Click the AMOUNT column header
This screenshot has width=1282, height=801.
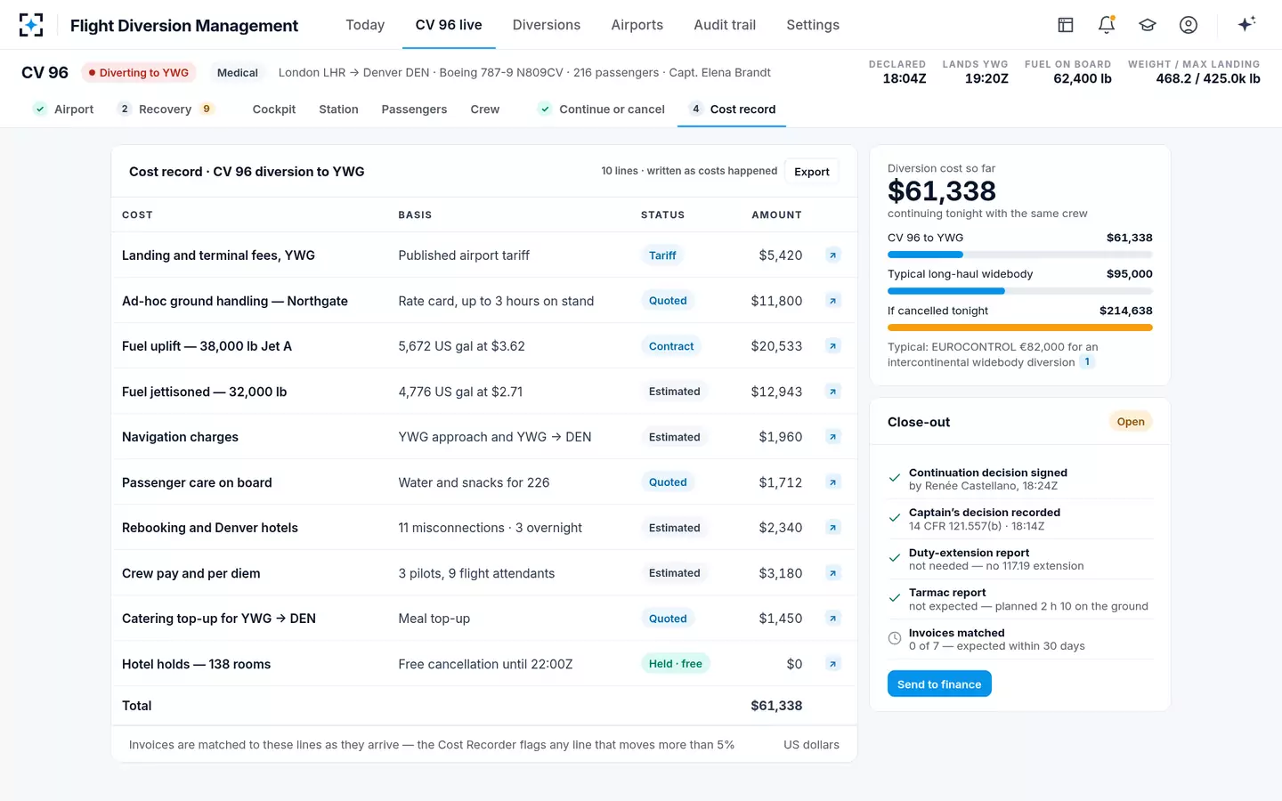coord(776,214)
